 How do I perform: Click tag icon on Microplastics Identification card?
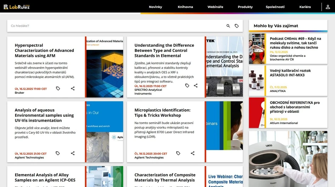tap(178, 153)
